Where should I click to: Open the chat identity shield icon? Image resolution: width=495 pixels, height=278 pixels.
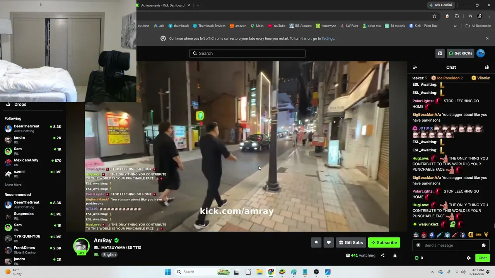coord(418,245)
